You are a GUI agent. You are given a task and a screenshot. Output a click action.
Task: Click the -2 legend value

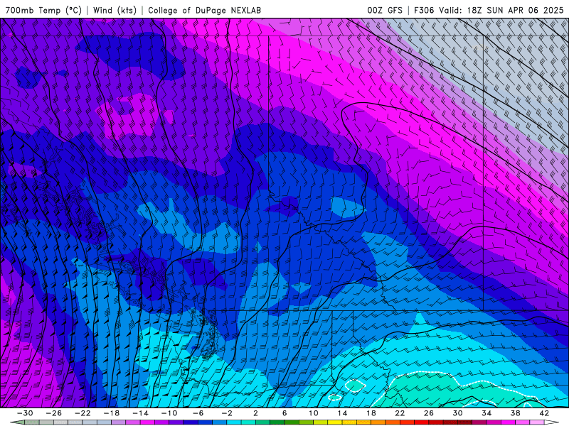pos(227,413)
